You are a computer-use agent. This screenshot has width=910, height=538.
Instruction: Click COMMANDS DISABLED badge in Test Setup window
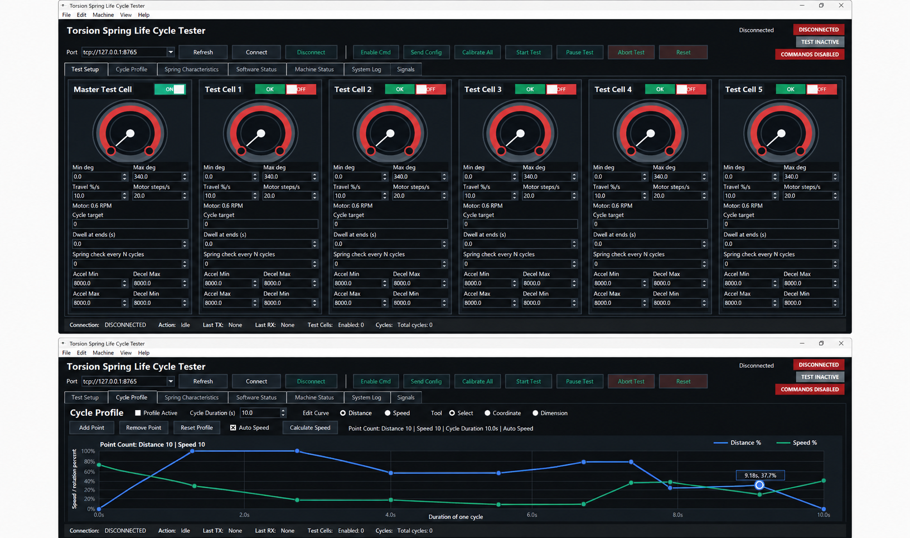[810, 54]
